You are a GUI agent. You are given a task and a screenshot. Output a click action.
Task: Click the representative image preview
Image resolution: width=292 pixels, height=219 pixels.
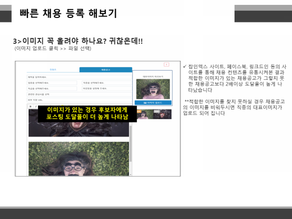(x=153, y=89)
